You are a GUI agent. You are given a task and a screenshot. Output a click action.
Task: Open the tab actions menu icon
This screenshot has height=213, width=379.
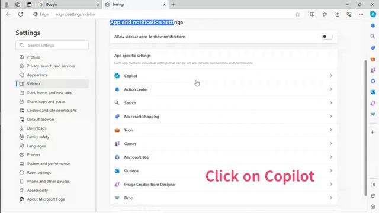29,4
